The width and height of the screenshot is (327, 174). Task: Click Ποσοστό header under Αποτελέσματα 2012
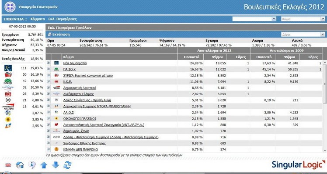coord(191,57)
